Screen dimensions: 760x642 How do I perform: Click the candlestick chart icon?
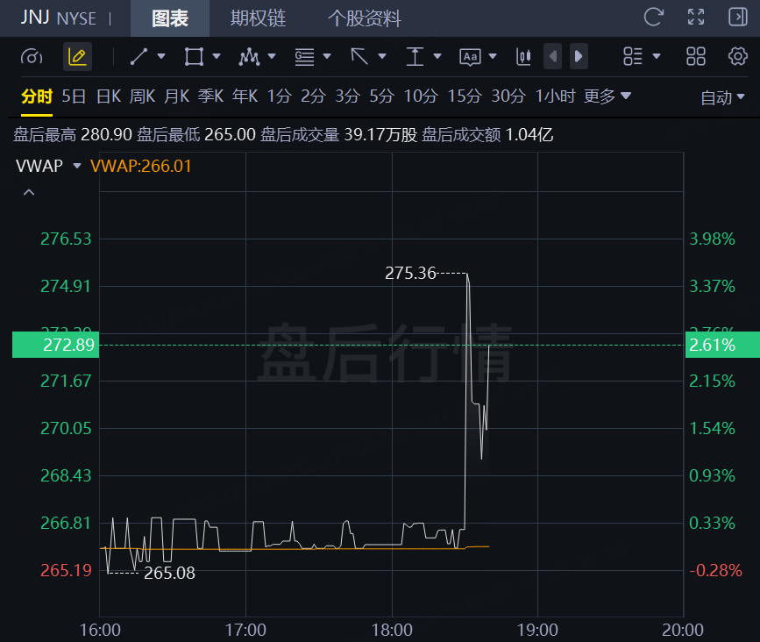point(523,57)
